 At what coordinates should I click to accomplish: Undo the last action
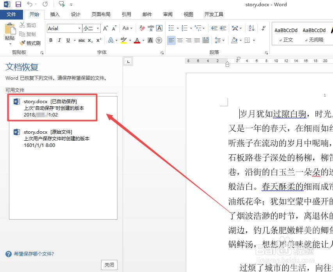coord(30,4)
